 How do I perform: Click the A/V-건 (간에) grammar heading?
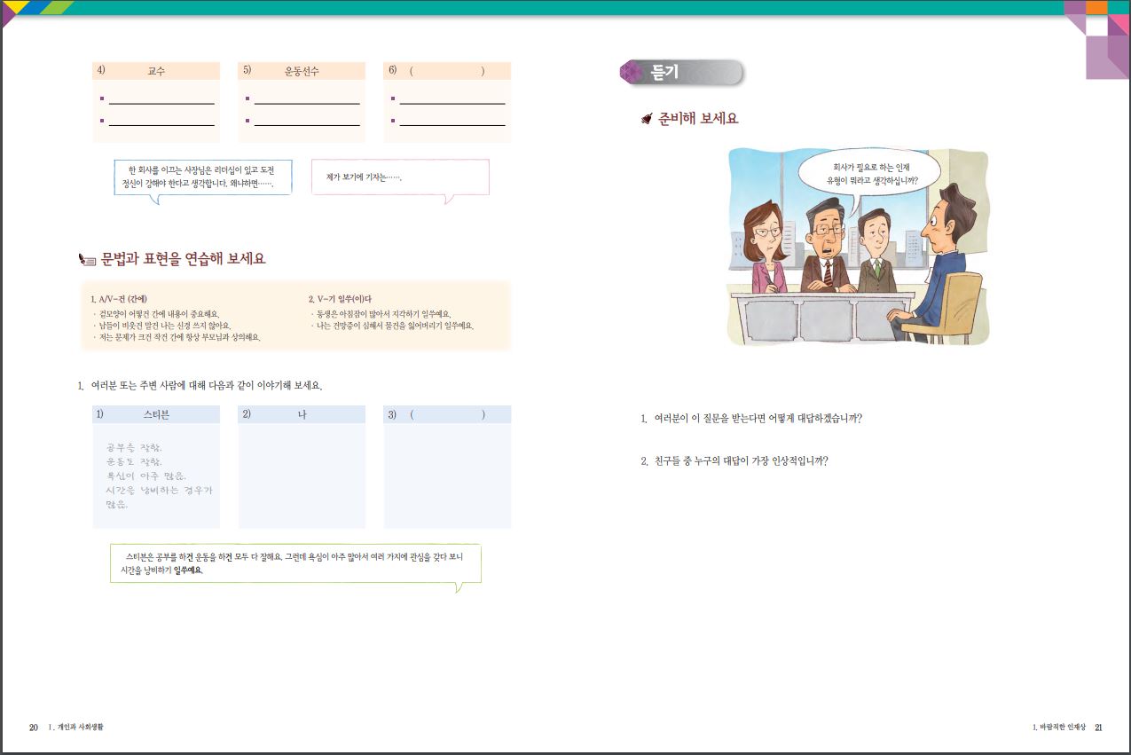click(x=119, y=299)
